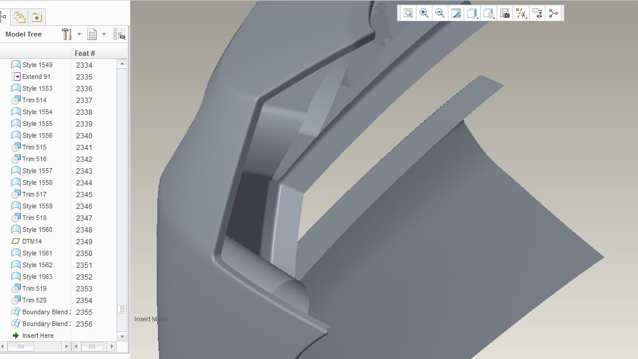Click the name column scroll right arrow

67,347
